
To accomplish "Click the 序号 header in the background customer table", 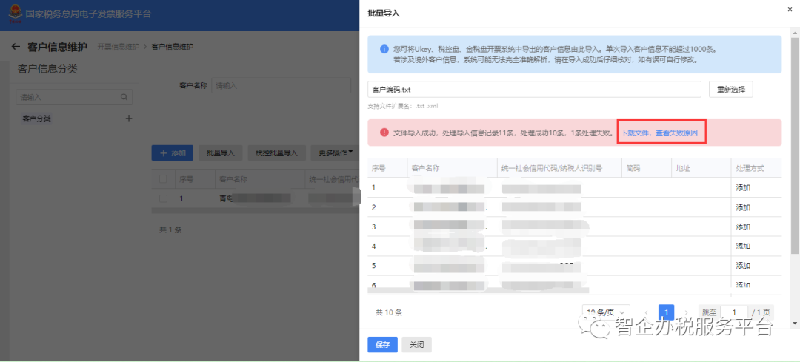I will click(186, 179).
